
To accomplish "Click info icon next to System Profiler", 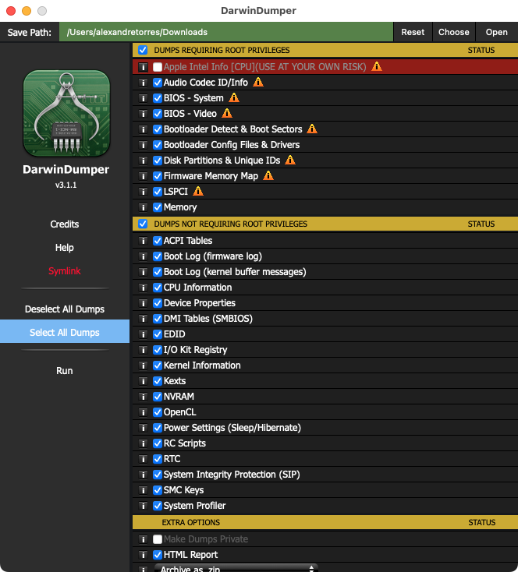I will point(144,506).
